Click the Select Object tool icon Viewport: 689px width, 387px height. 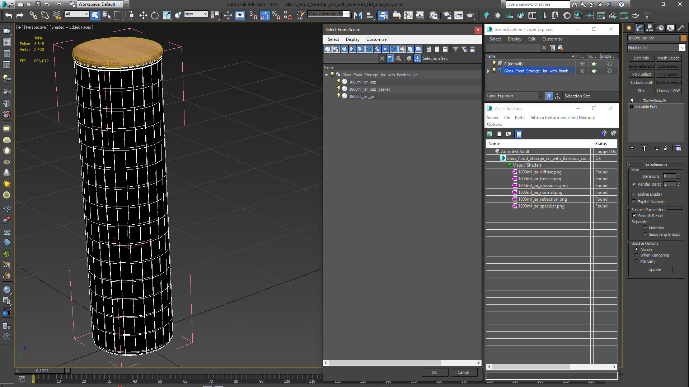[95, 15]
